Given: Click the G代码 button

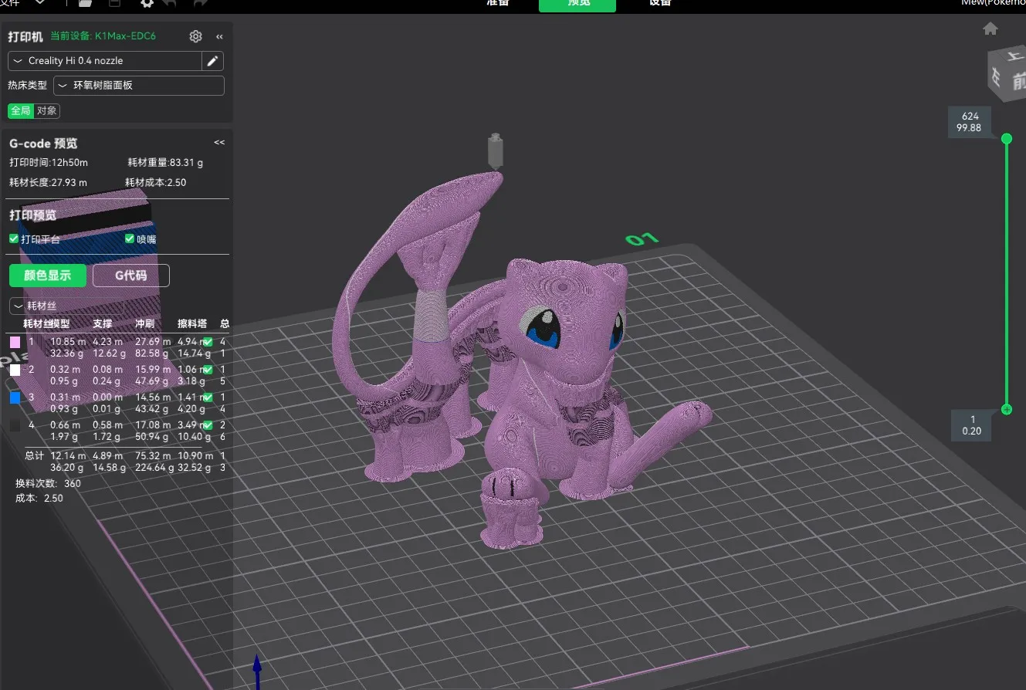Looking at the screenshot, I should pyautogui.click(x=131, y=276).
